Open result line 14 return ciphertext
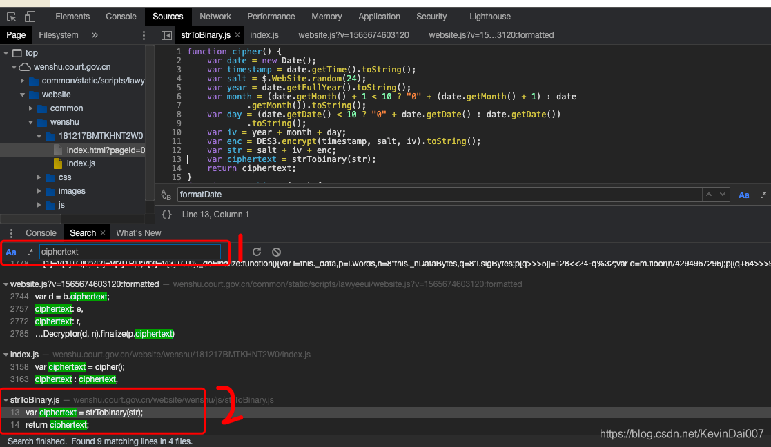This screenshot has height=447, width=771. click(x=57, y=425)
